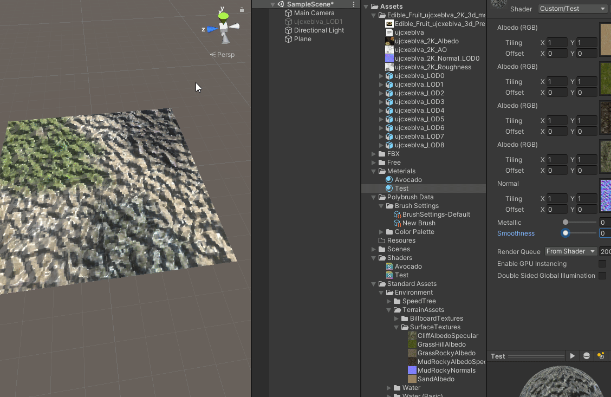The width and height of the screenshot is (611, 397).
Task: Select the Polybrush Data folder
Action: (x=406, y=197)
